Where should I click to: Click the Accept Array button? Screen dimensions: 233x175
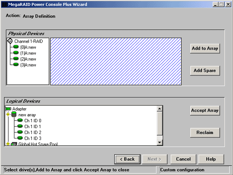[205, 111]
